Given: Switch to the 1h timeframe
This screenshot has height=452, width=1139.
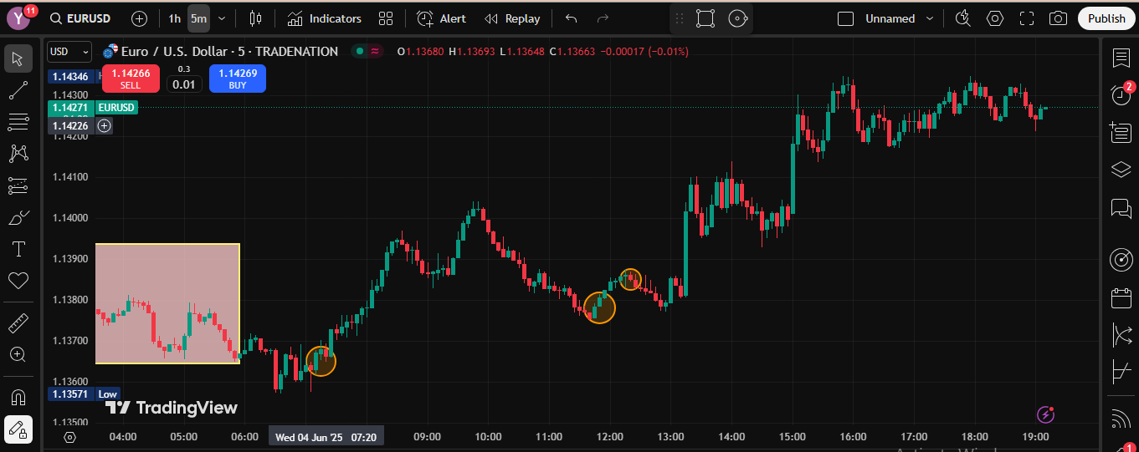Looking at the screenshot, I should tap(174, 18).
